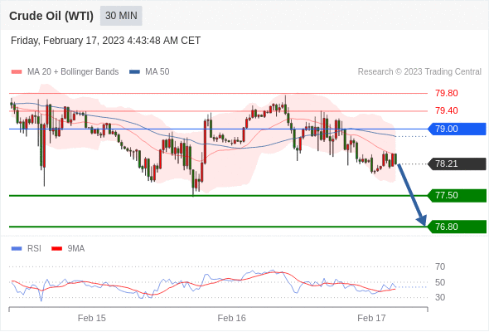The height and width of the screenshot is (332, 489).
Task: Click the MA 50 legend label
Action: tap(157, 72)
